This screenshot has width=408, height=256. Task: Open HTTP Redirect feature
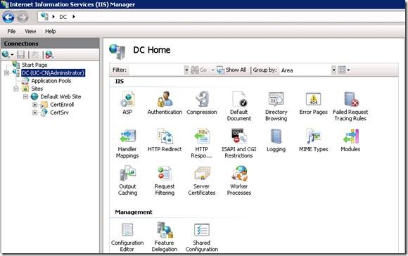click(165, 141)
